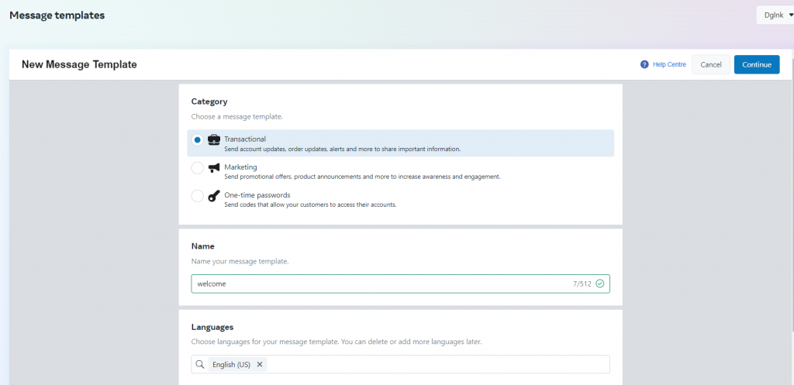Click the Languages search magnifier icon
This screenshot has height=385, width=794.
pyautogui.click(x=200, y=364)
